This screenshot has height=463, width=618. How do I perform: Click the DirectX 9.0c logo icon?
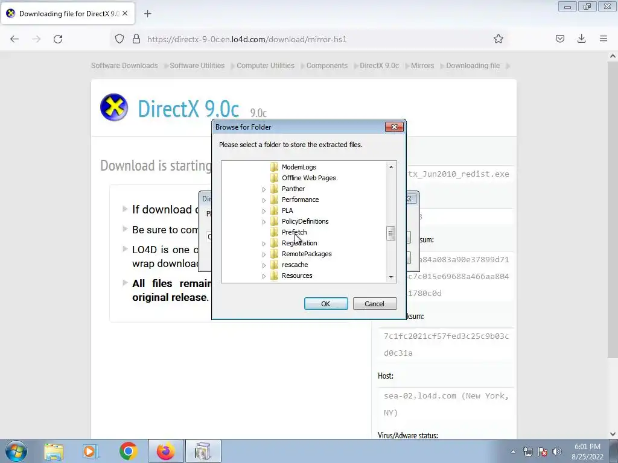point(114,107)
